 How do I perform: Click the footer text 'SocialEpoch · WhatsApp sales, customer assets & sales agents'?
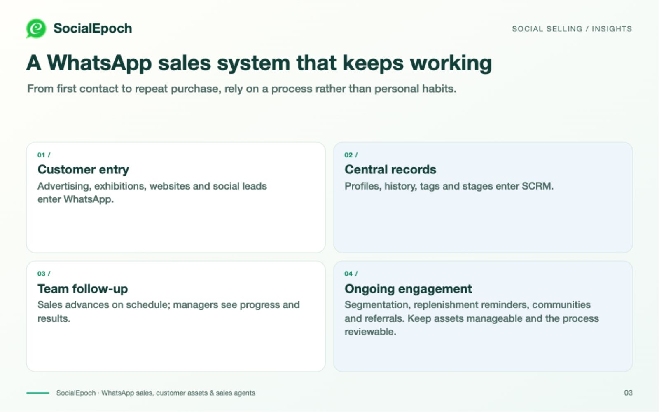tap(156, 393)
